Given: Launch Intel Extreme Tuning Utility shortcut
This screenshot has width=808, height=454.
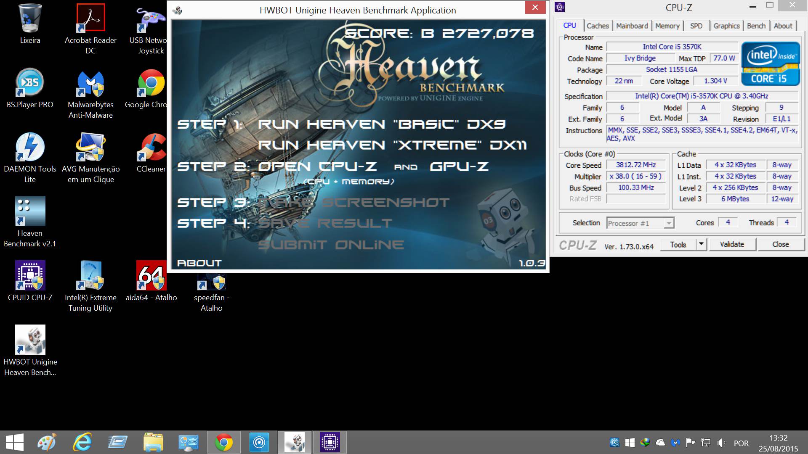Looking at the screenshot, I should (90, 286).
